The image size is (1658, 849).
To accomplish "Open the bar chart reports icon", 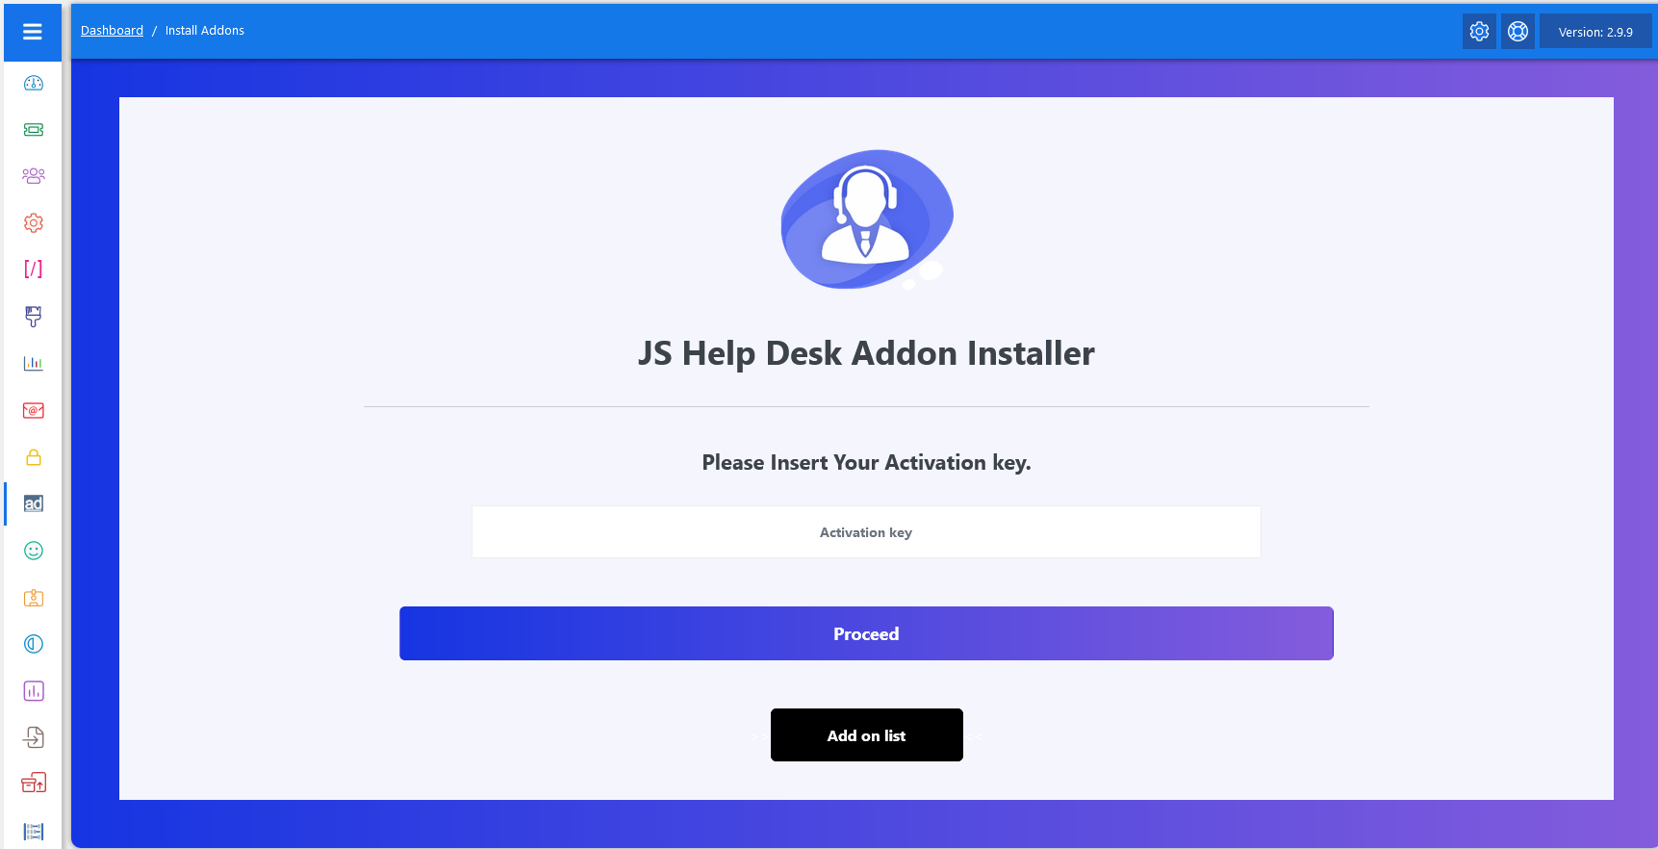I will (34, 363).
